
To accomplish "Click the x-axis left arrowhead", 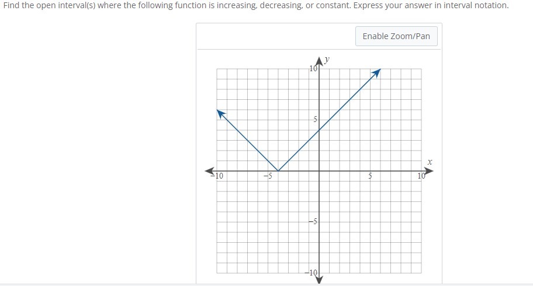I will pos(209,171).
